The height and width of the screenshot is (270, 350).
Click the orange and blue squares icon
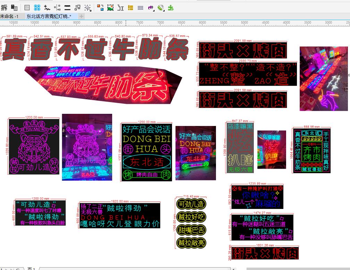pos(100,7)
